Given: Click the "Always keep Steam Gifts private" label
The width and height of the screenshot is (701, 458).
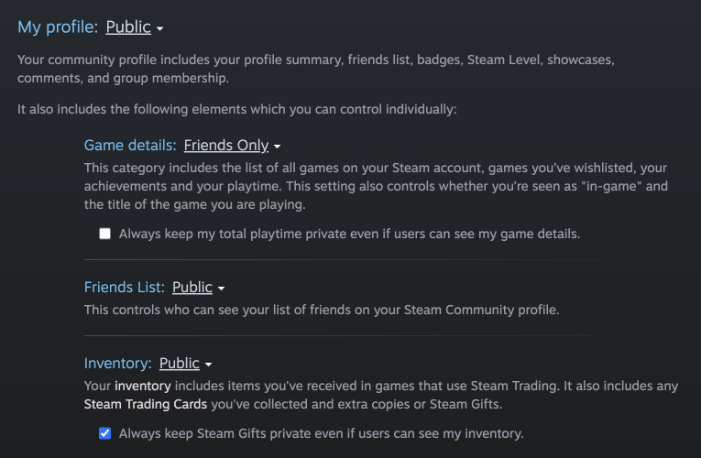Looking at the screenshot, I should [x=321, y=433].
